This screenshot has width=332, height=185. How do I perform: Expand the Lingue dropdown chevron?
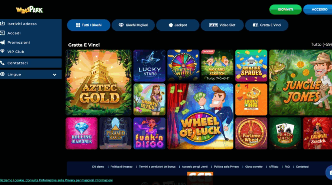pyautogui.click(x=54, y=74)
